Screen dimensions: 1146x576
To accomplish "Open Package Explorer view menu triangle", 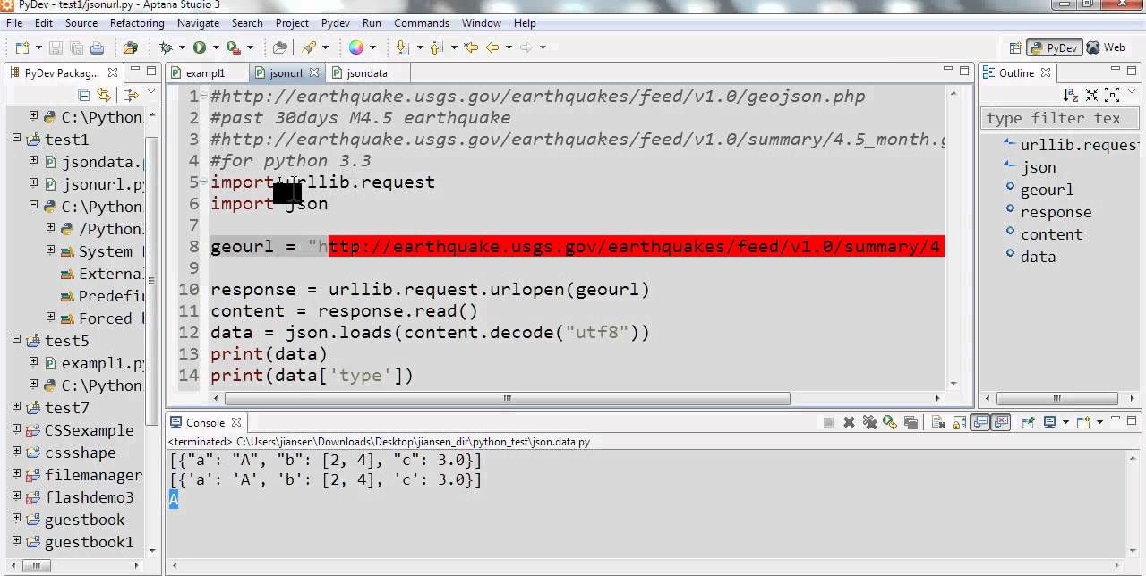I will point(151,91).
